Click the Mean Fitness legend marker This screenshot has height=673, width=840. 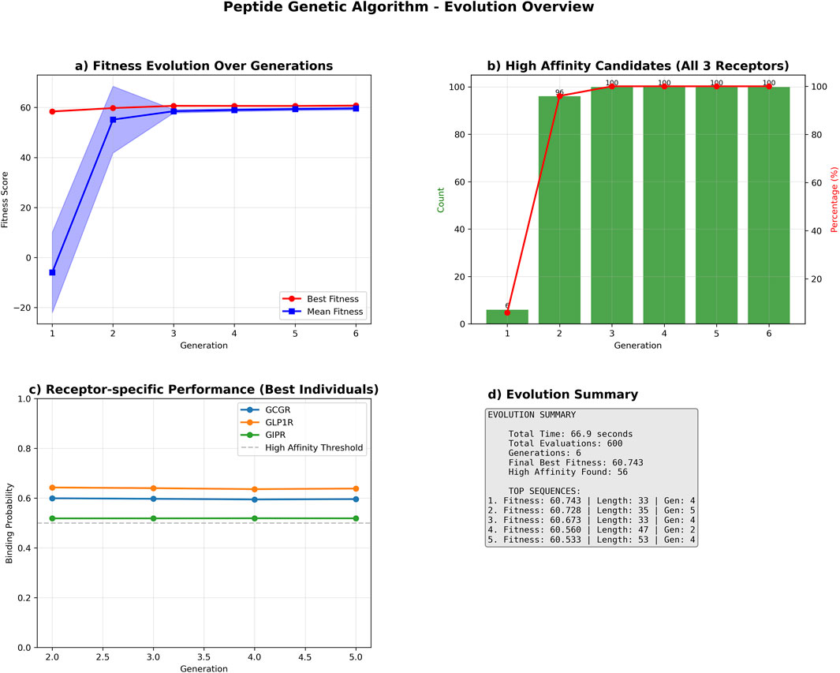click(293, 312)
